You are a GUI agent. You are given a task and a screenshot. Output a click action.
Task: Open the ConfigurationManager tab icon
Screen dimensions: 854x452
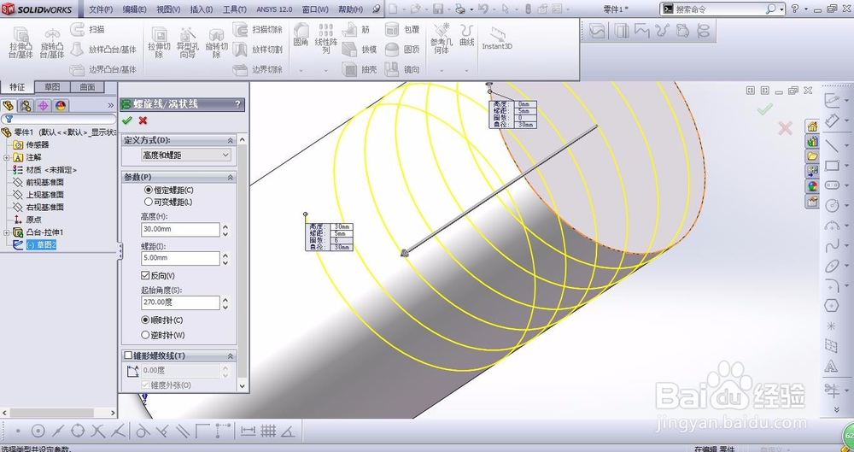(43, 105)
